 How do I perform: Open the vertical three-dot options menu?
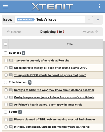pos(99,6)
